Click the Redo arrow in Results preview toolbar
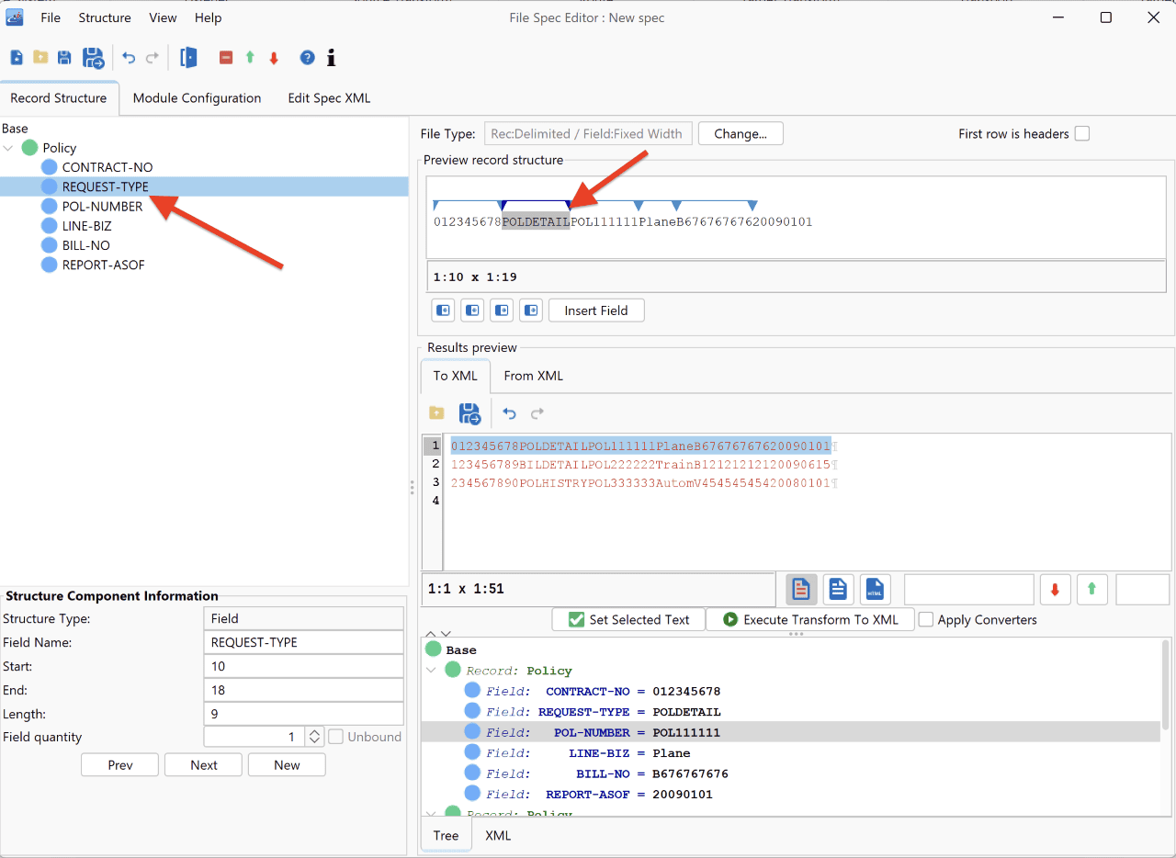The image size is (1176, 858). point(538,413)
